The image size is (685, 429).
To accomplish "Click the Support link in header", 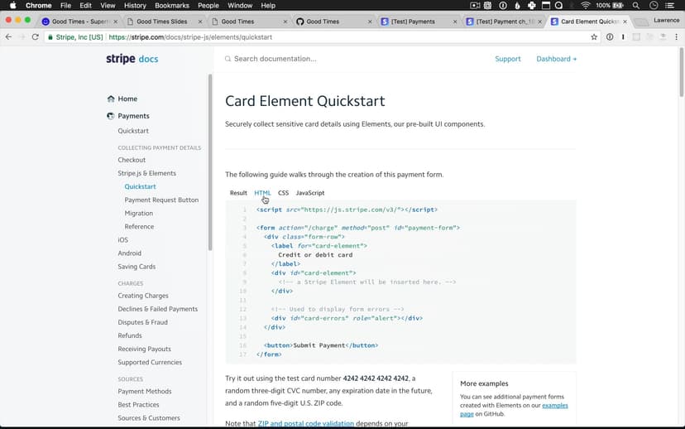I will (508, 59).
